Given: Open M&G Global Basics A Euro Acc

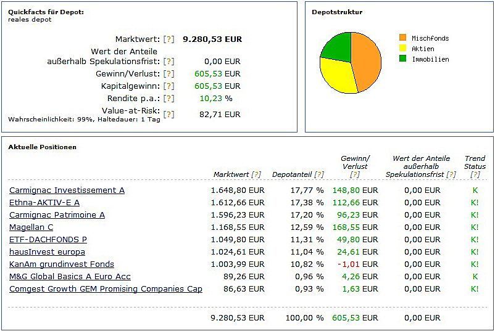Looking at the screenshot, I should coord(70,277).
